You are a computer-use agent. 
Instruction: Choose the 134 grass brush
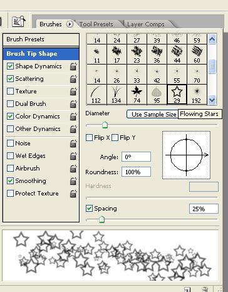pyautogui.click(x=117, y=95)
